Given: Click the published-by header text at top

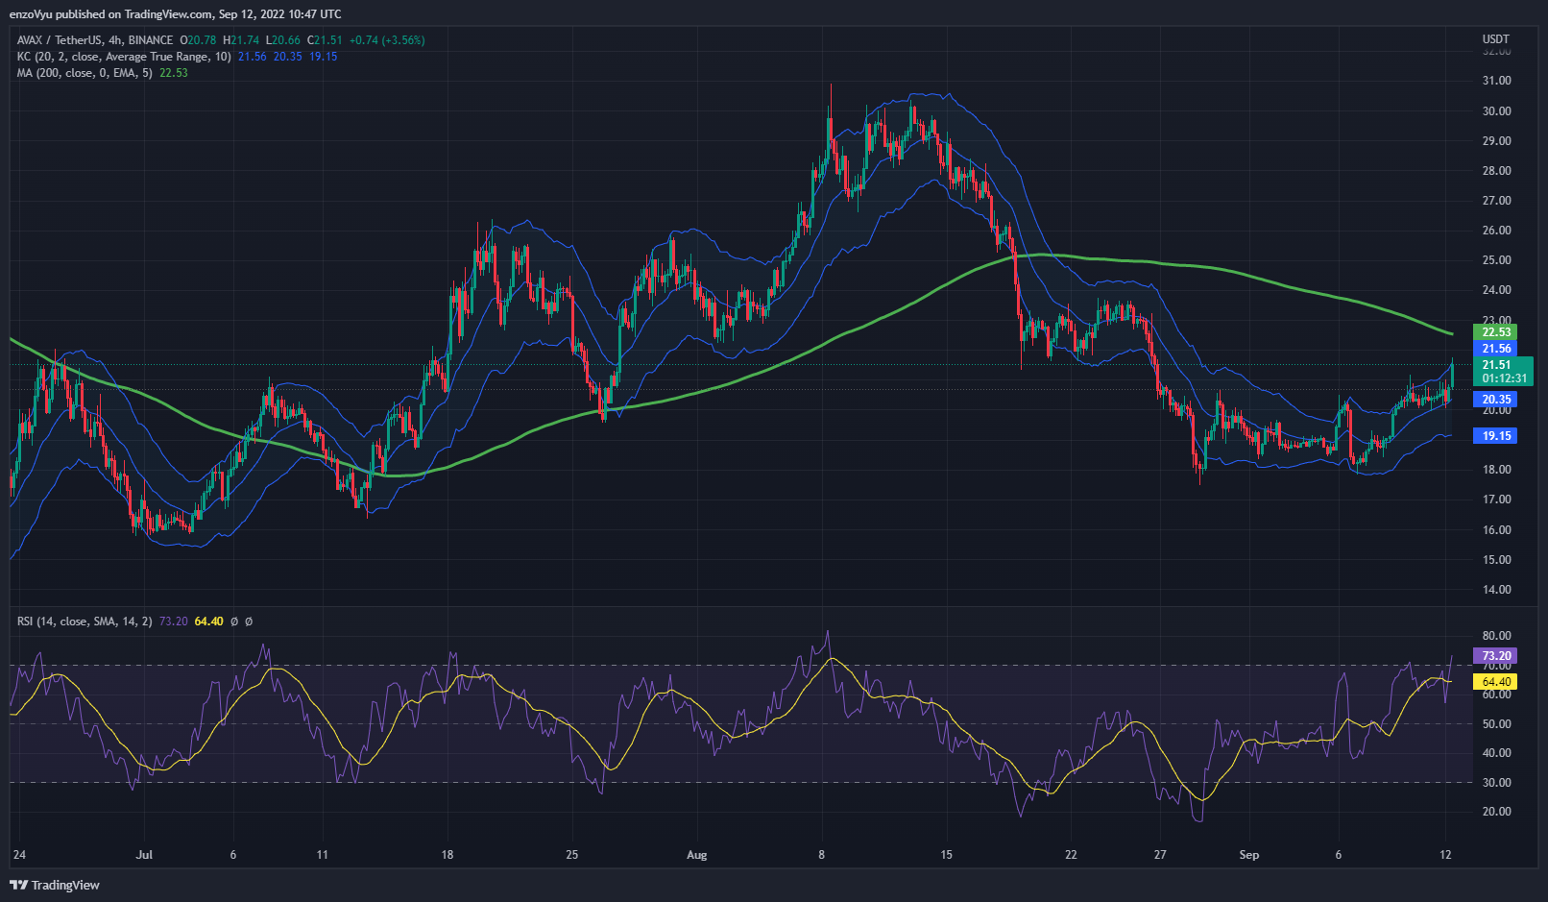Looking at the screenshot, I should [x=175, y=14].
